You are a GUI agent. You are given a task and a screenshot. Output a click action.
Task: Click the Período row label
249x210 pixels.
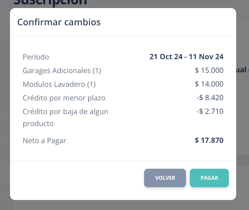point(36,57)
